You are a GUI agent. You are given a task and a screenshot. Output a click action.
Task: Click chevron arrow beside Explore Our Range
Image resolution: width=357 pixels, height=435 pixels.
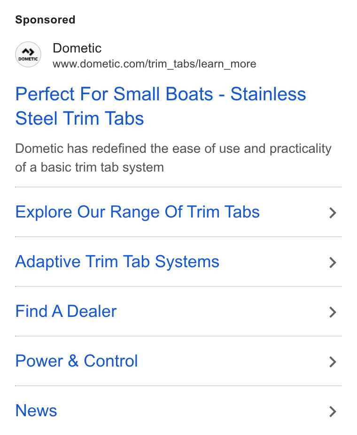pyautogui.click(x=333, y=213)
